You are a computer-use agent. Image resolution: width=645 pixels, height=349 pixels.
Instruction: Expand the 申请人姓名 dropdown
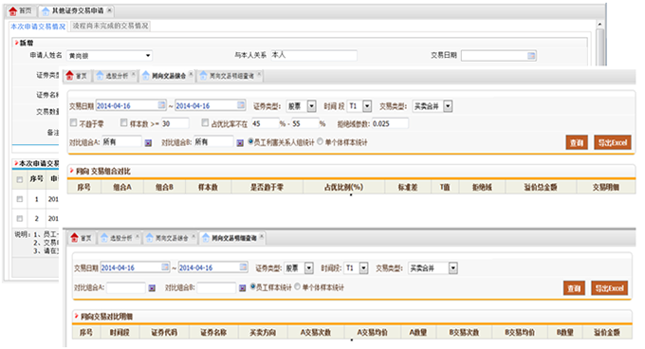pyautogui.click(x=148, y=56)
